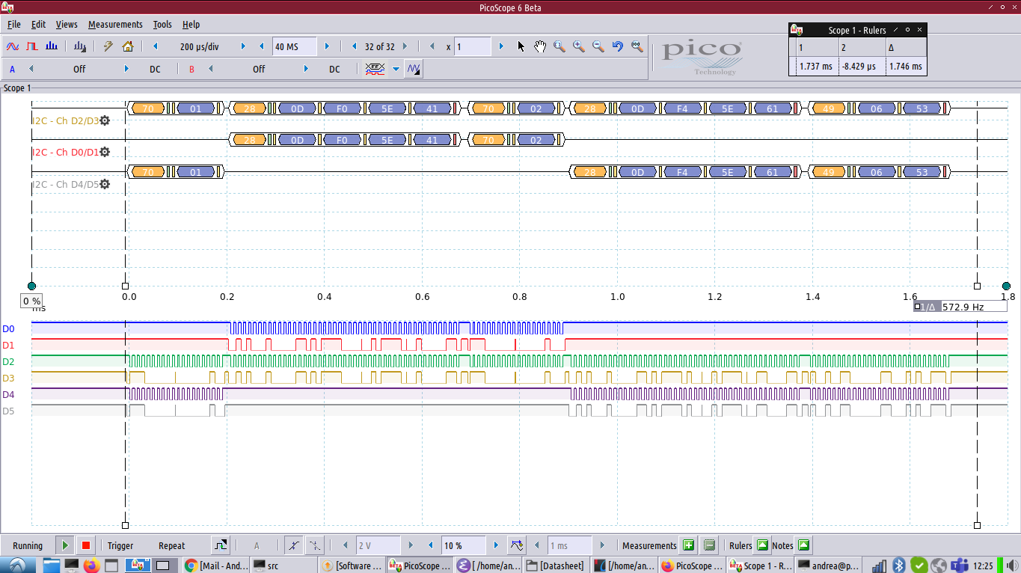Activate the zoom-in magnifier tool
This screenshot has height=573, width=1021.
coord(578,46)
